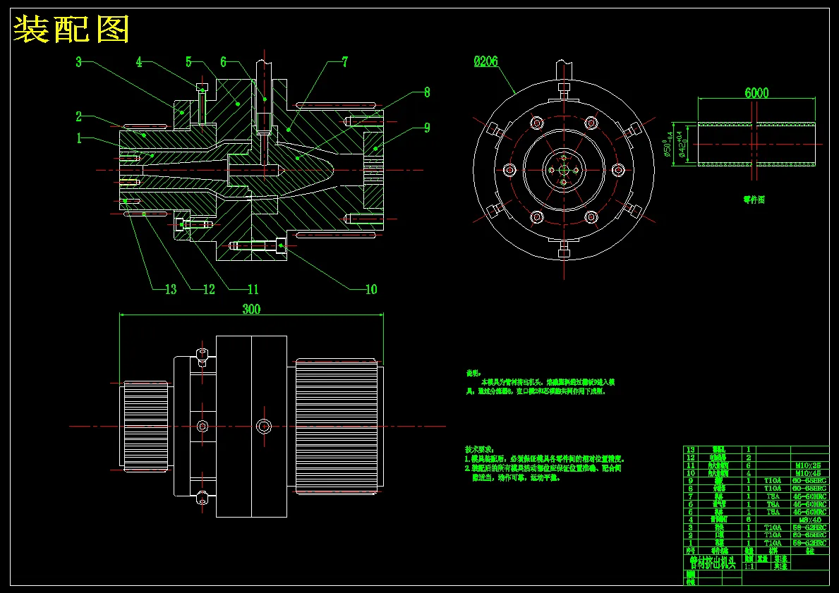The image size is (839, 593).
Task: Click the 技术要求 heading text
Action: pyautogui.click(x=481, y=449)
